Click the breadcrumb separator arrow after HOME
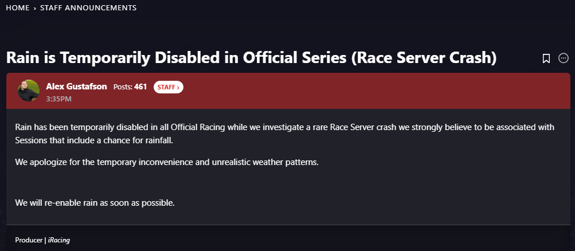This screenshot has width=575, height=251. pos(35,8)
